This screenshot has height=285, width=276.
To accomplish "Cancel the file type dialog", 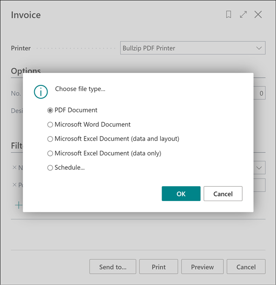I will [x=223, y=194].
